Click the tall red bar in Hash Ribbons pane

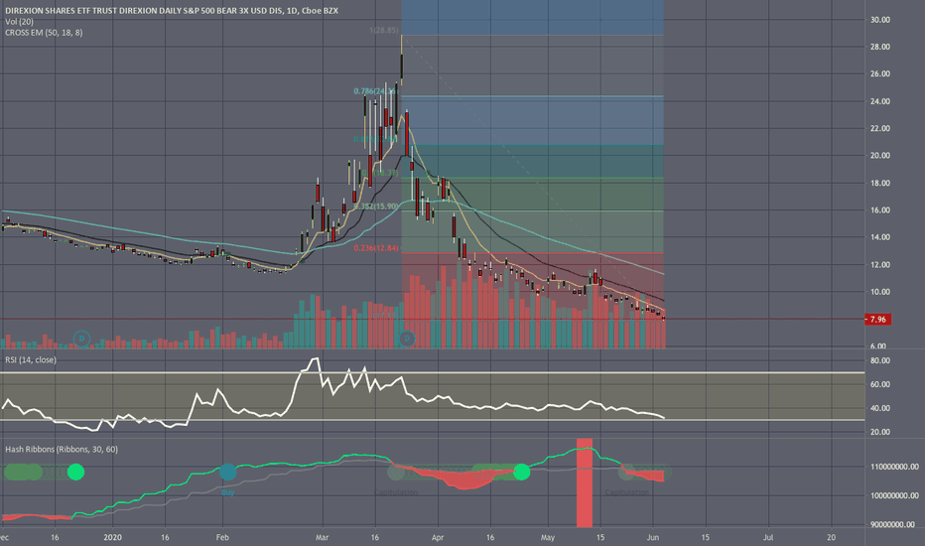(584, 482)
